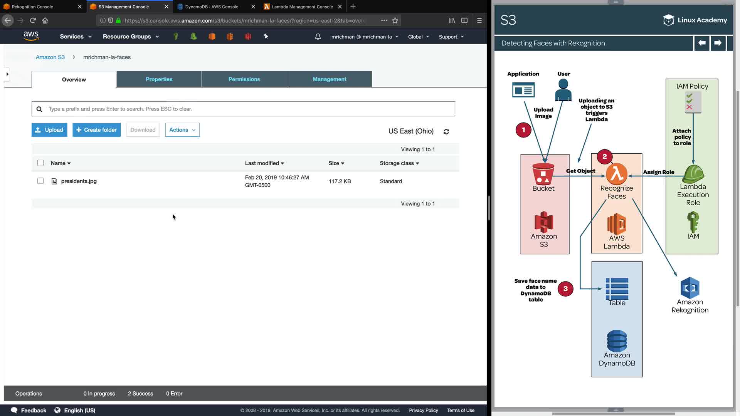The width and height of the screenshot is (740, 416).
Task: Go to previous slide using left arrow
Action: [702, 43]
